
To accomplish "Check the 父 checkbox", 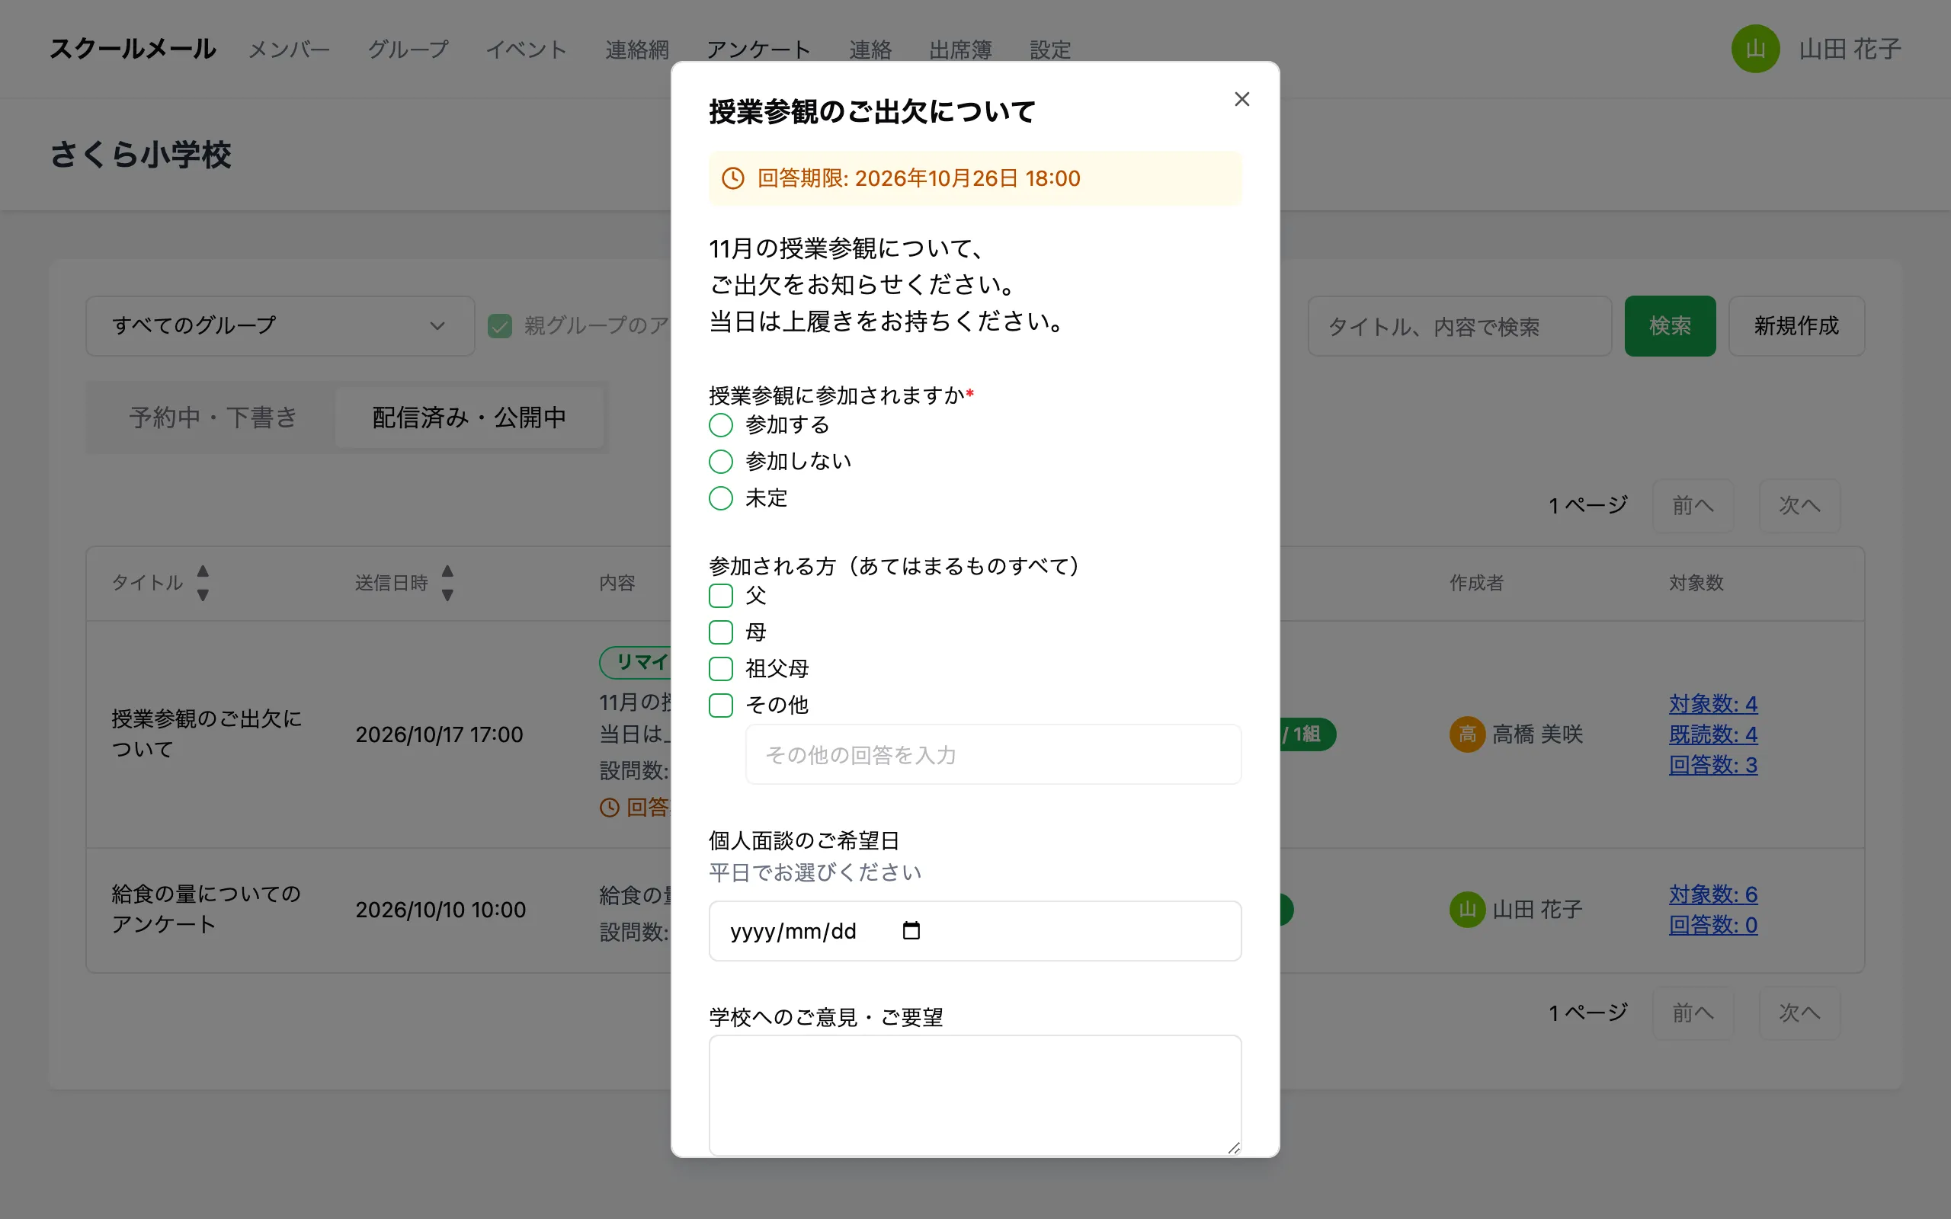I will (x=721, y=596).
